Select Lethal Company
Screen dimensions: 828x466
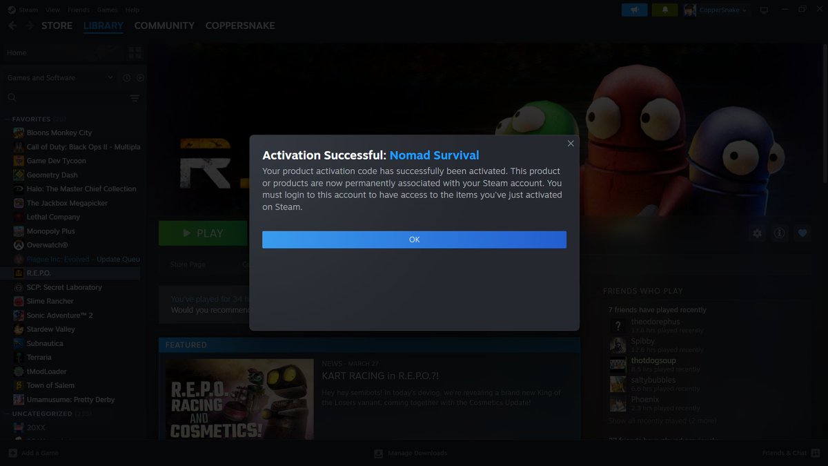(53, 217)
